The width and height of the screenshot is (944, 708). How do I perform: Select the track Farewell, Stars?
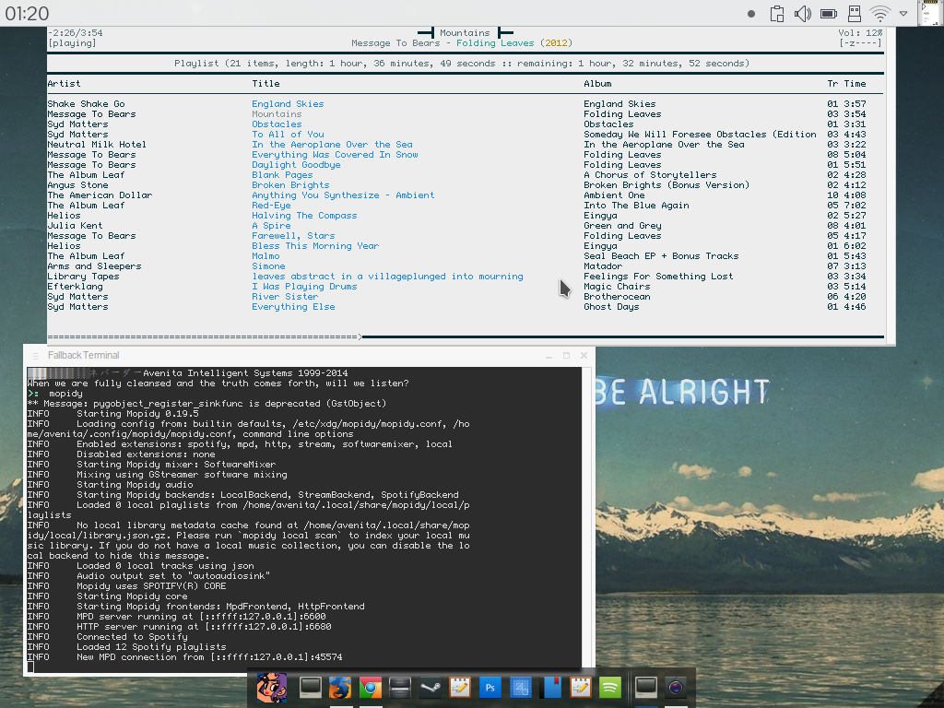(x=293, y=236)
